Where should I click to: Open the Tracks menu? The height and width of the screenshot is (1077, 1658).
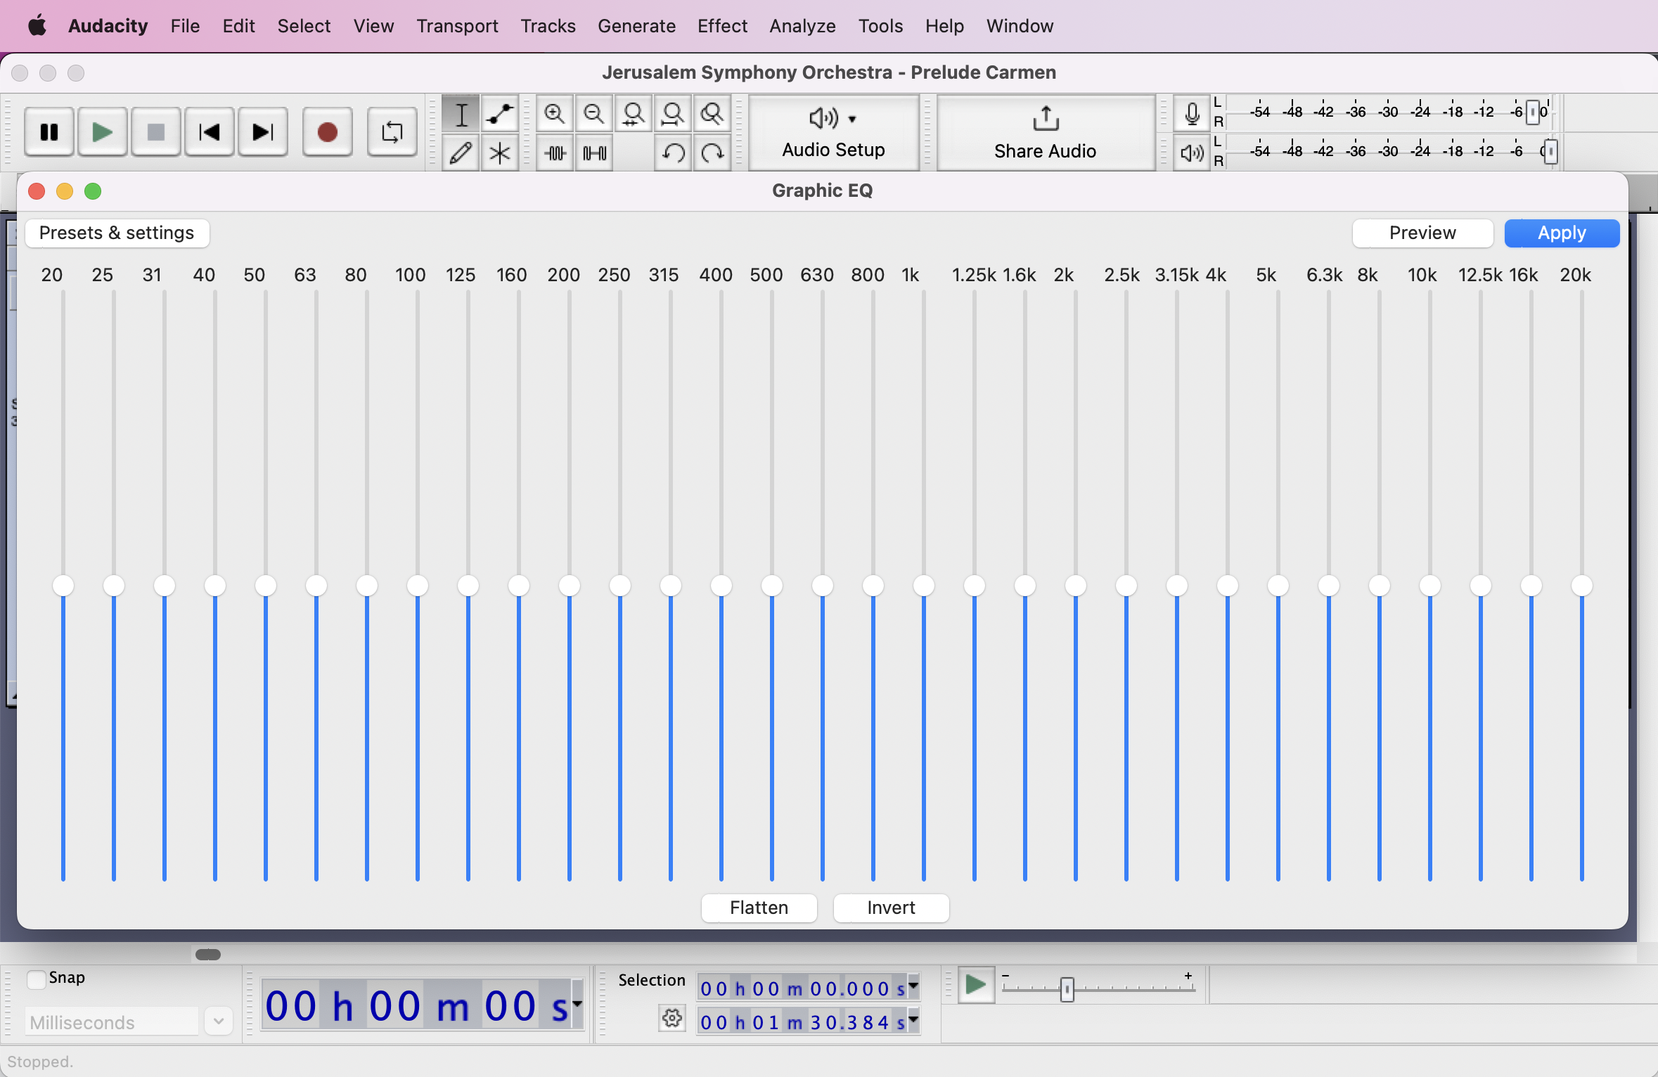tap(548, 26)
